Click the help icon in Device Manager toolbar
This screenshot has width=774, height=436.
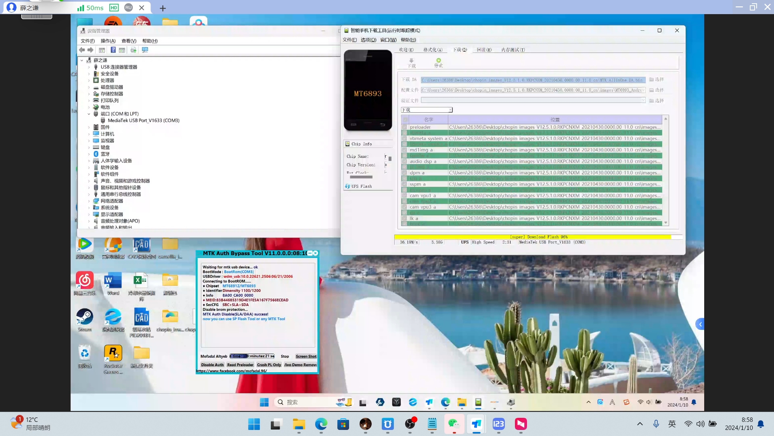pos(113,50)
